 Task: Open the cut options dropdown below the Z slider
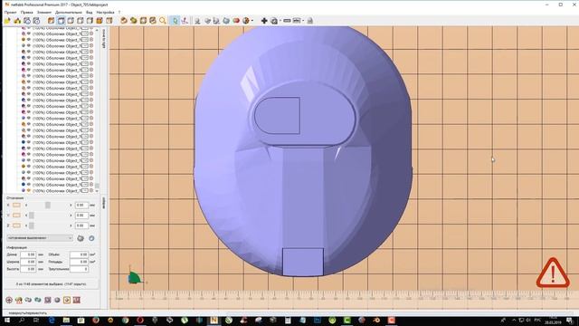pos(39,238)
